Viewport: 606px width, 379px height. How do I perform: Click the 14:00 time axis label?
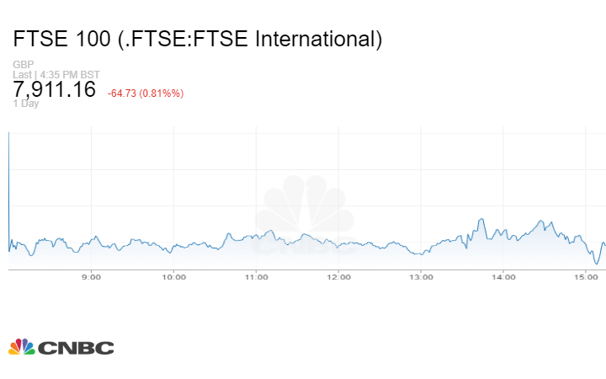(503, 277)
